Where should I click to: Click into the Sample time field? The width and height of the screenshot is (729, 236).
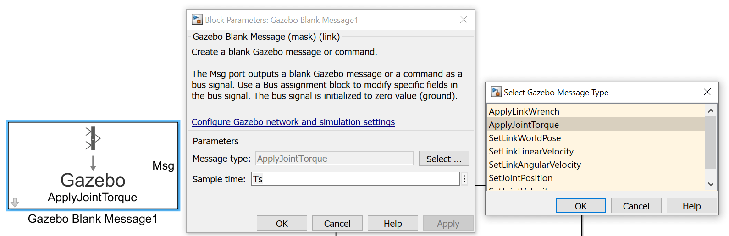pyautogui.click(x=355, y=179)
